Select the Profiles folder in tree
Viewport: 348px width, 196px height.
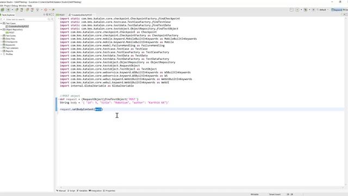[x=9, y=54]
